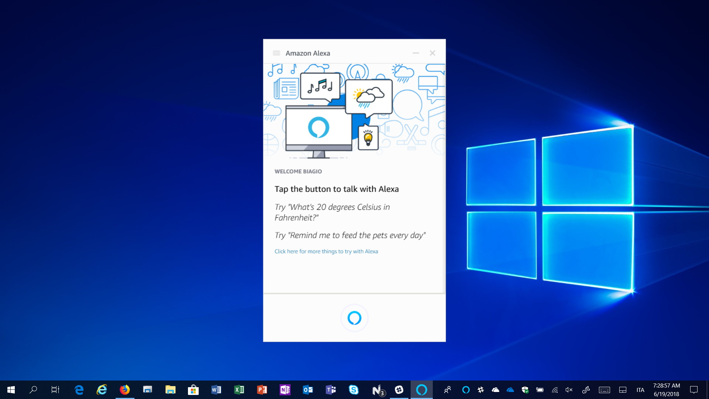Open taskbar Search magnifier
Screen dimensions: 709x399
(x=33, y=390)
